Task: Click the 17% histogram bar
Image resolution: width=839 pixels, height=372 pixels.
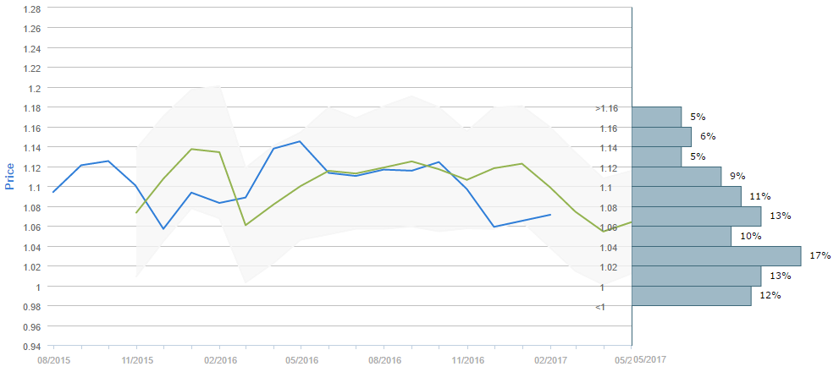Action: [x=716, y=256]
